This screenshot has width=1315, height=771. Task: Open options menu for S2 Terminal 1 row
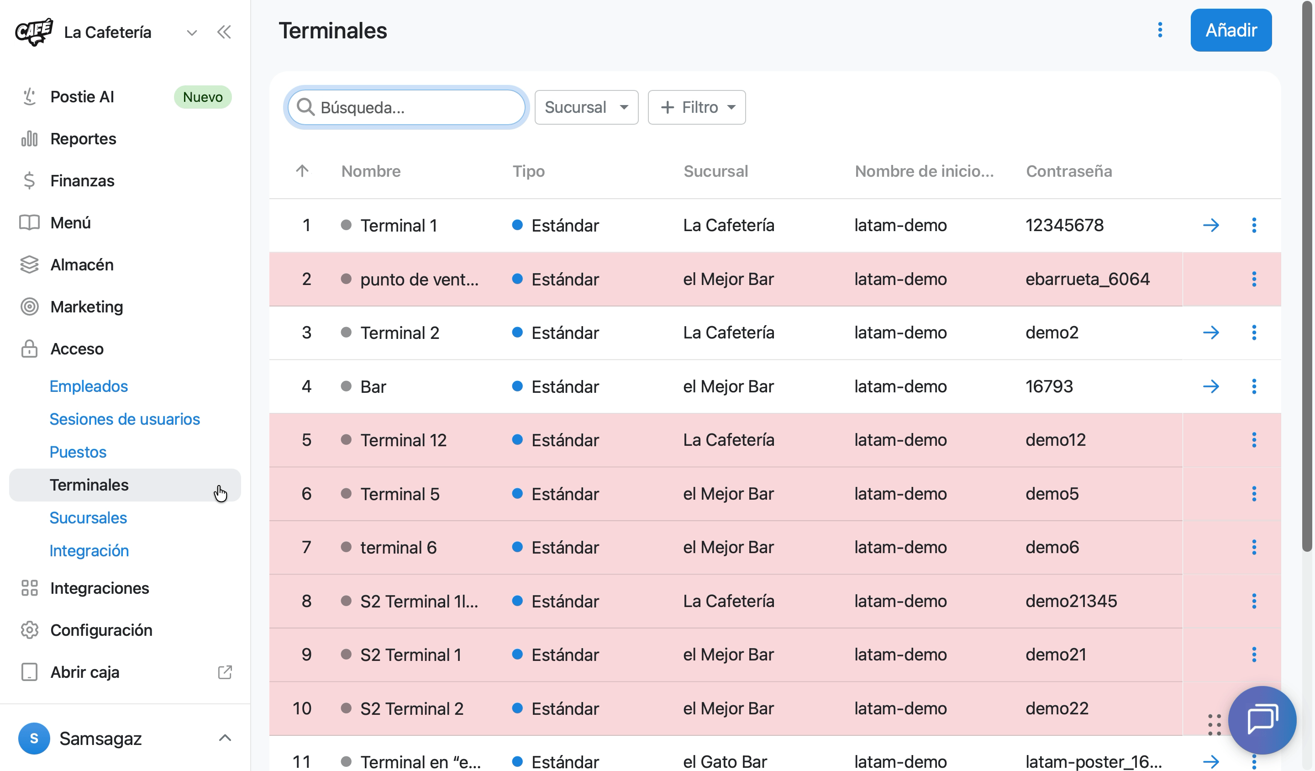[1254, 655]
